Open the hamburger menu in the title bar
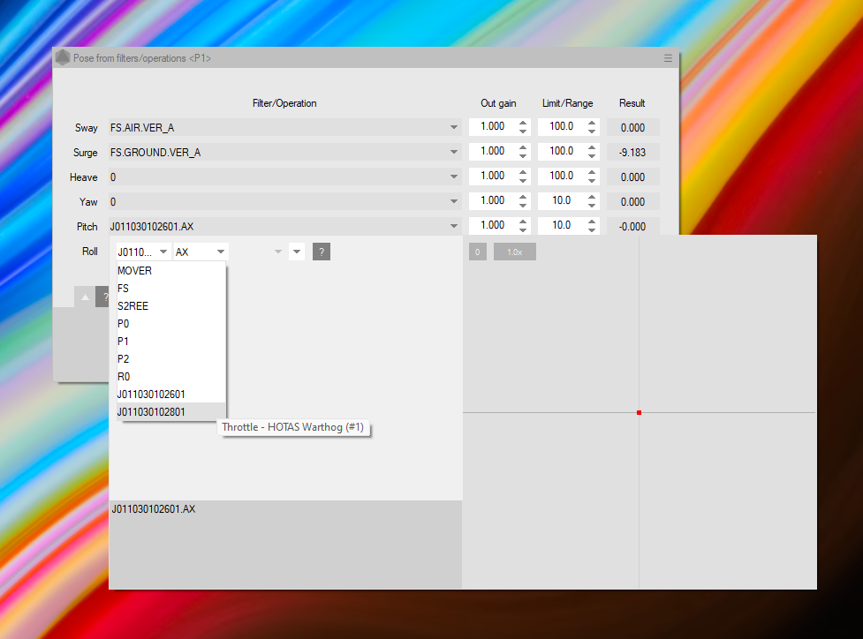Viewport: 863px width, 639px height. coord(668,58)
